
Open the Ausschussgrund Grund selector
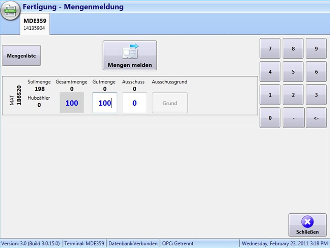click(x=170, y=103)
